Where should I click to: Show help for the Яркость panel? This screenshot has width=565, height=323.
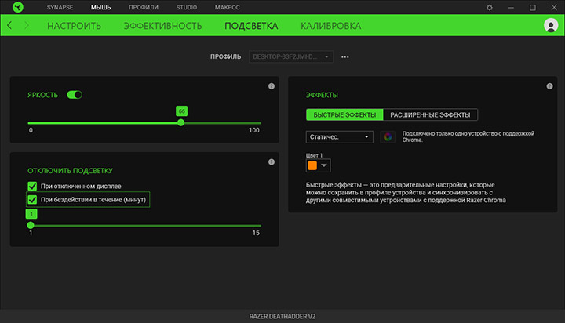pos(272,86)
